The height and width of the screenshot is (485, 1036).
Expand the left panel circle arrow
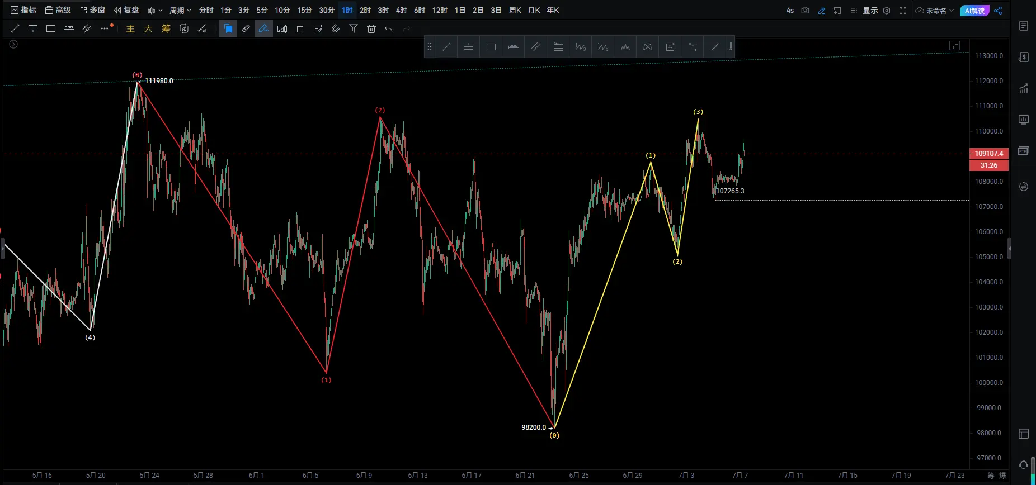click(x=13, y=44)
